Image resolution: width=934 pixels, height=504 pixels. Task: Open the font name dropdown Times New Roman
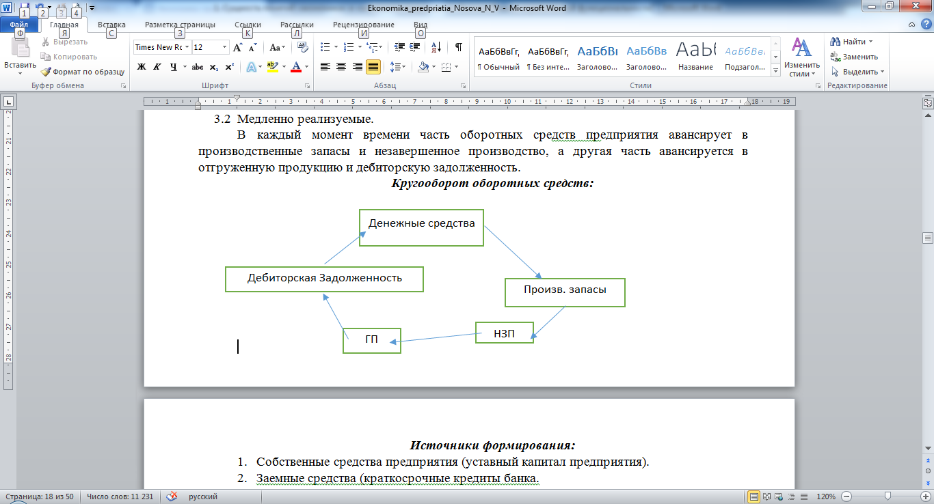(x=187, y=47)
